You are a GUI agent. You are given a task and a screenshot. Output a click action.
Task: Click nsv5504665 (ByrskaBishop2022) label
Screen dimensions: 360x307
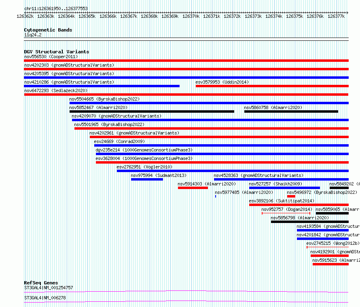(x=104, y=99)
